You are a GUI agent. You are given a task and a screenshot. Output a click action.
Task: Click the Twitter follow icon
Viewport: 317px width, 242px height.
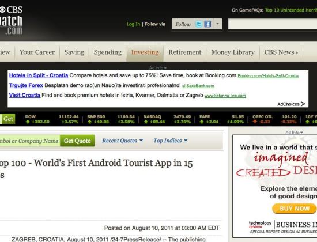(x=199, y=24)
